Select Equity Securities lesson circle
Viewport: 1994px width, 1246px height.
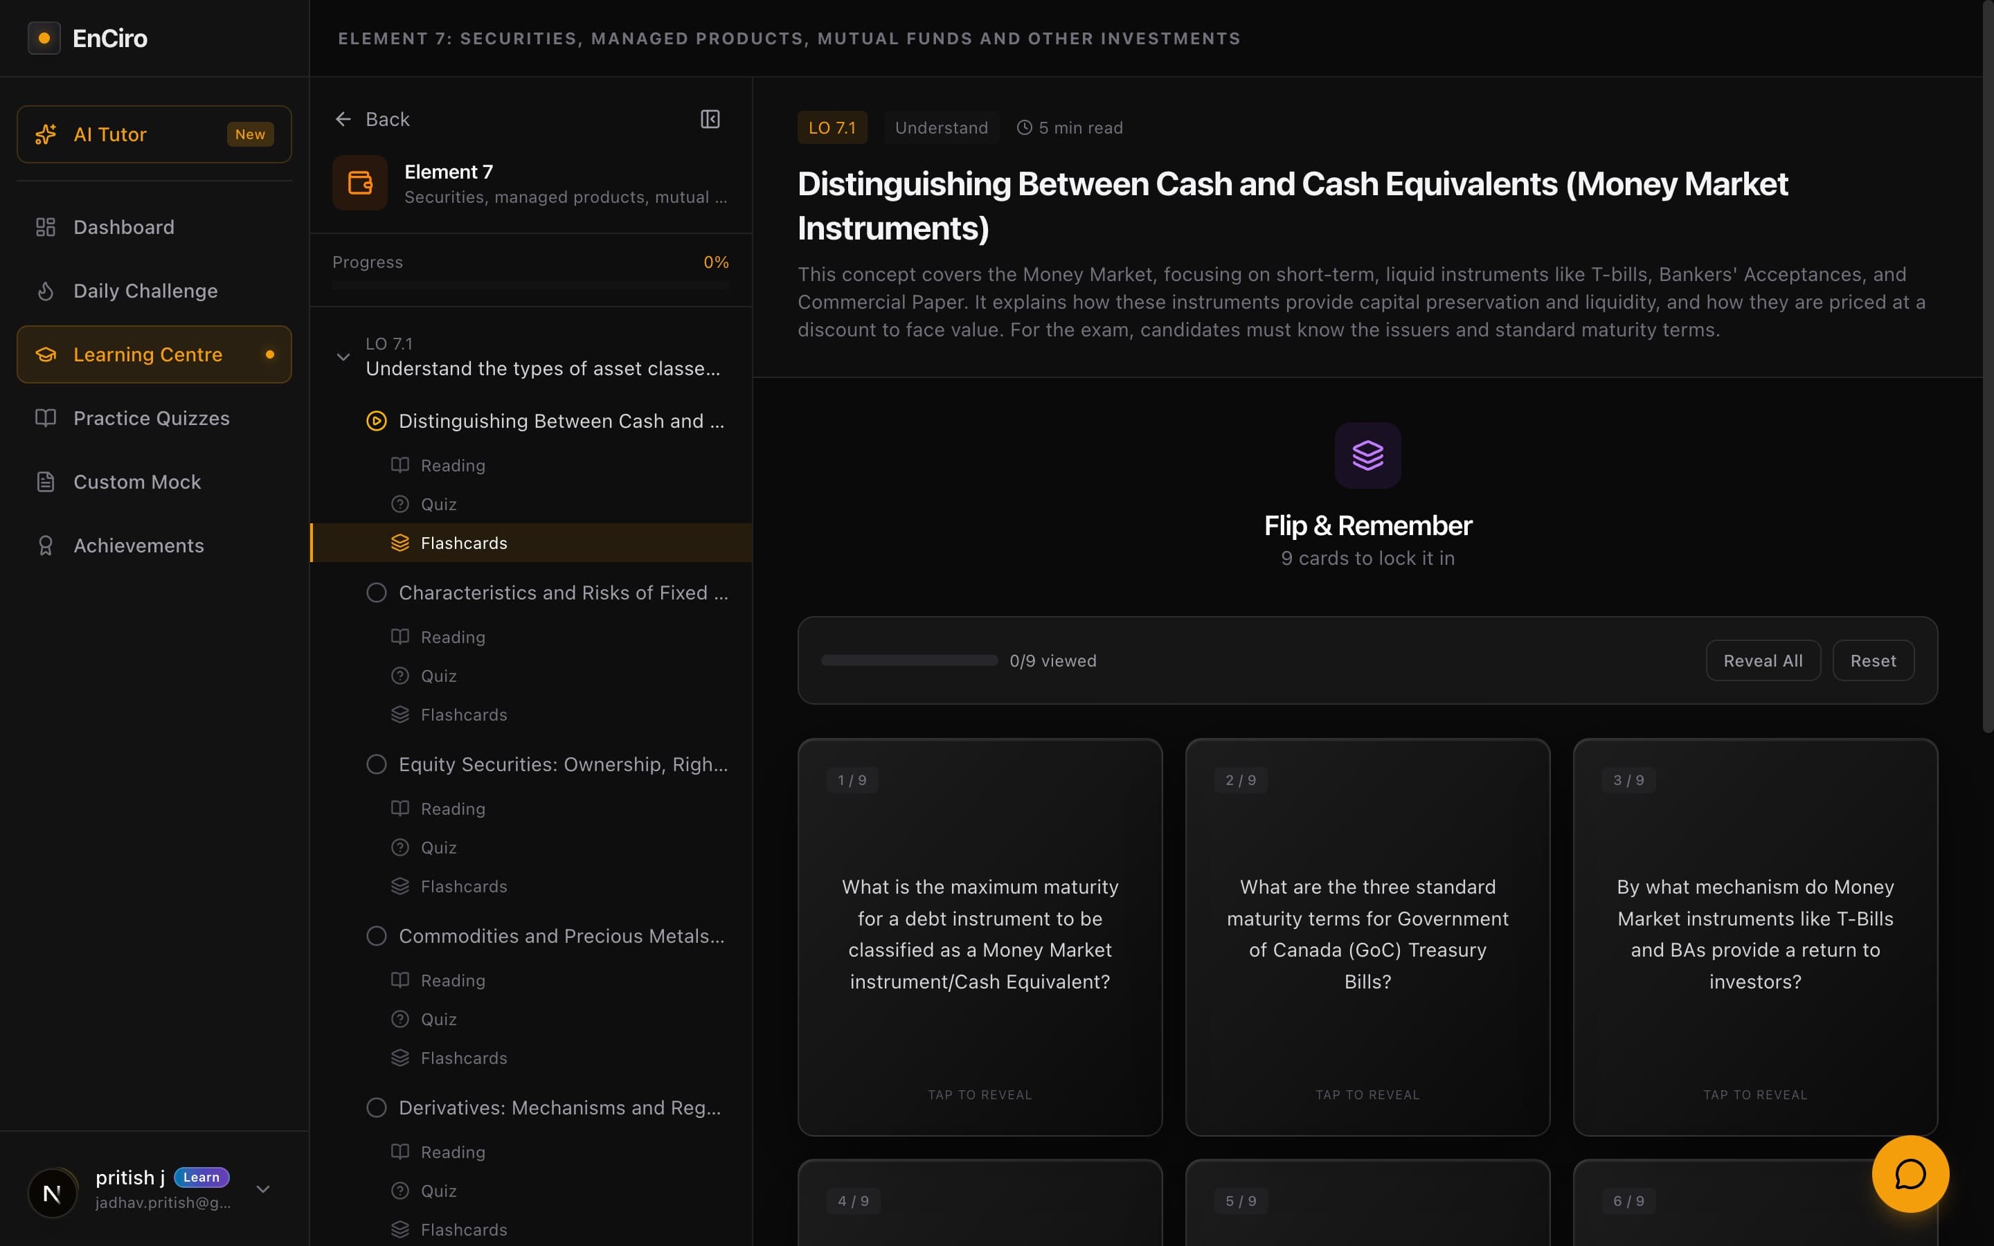pyautogui.click(x=377, y=764)
